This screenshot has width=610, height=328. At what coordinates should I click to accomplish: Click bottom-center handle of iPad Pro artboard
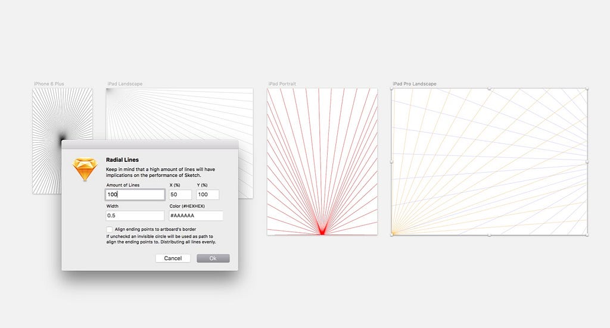click(490, 235)
